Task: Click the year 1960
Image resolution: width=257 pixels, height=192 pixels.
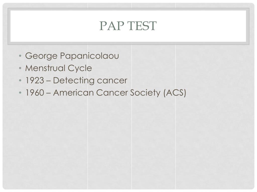Action: [x=35, y=93]
